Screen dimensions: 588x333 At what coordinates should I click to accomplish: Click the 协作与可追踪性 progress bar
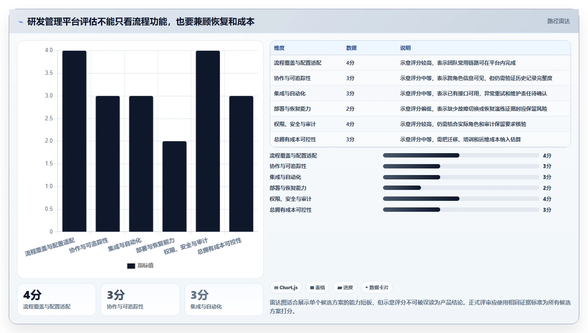(x=461, y=166)
